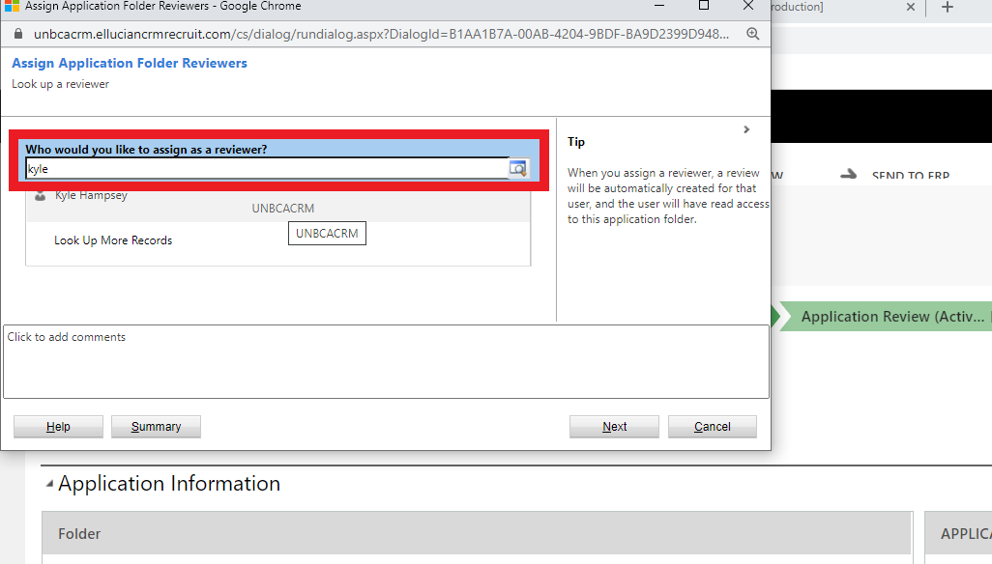992x564 pixels.
Task: Click the dialog window's logo icon in title bar
Action: [x=12, y=6]
